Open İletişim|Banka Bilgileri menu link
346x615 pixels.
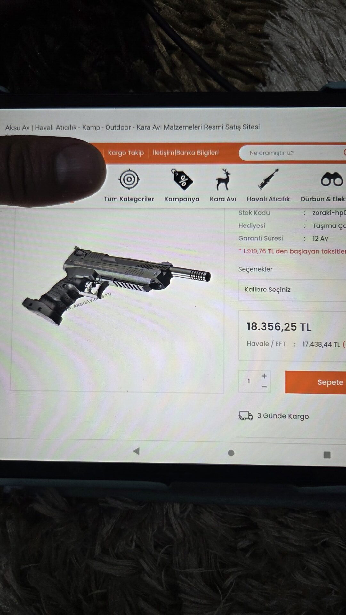[x=186, y=153]
